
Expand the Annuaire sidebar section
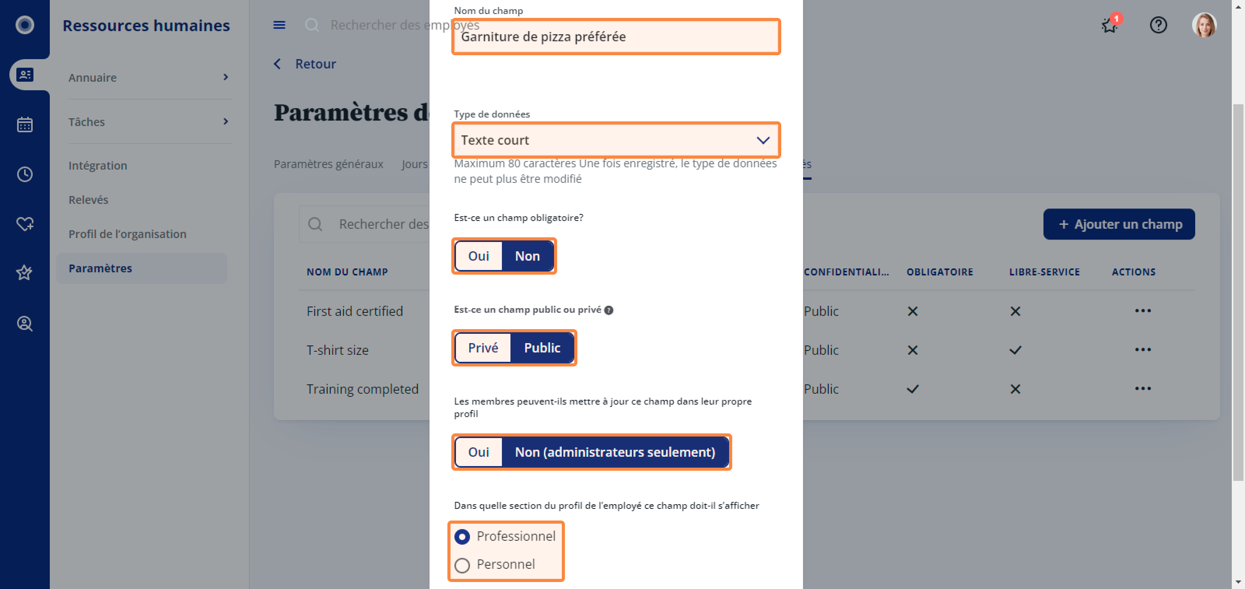pyautogui.click(x=148, y=77)
